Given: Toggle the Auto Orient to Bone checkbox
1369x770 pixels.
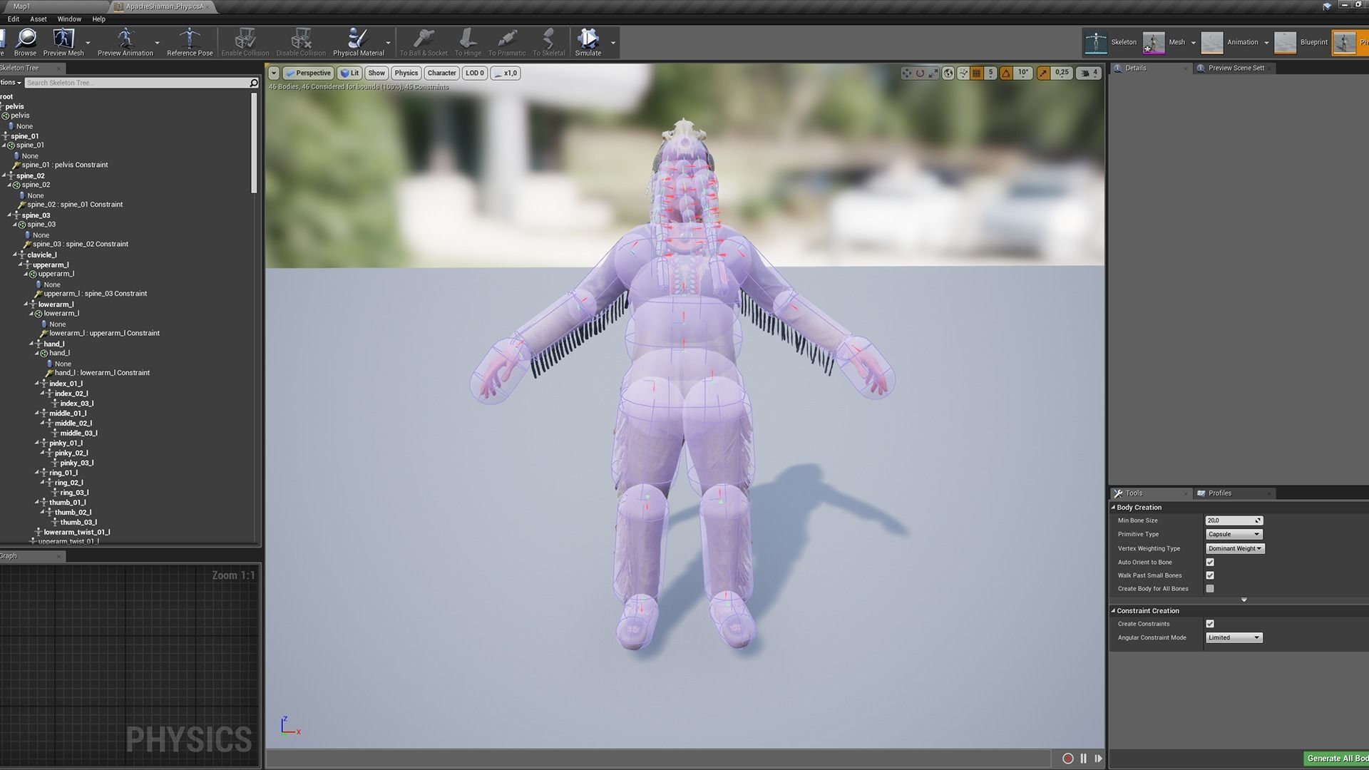Looking at the screenshot, I should (x=1210, y=563).
